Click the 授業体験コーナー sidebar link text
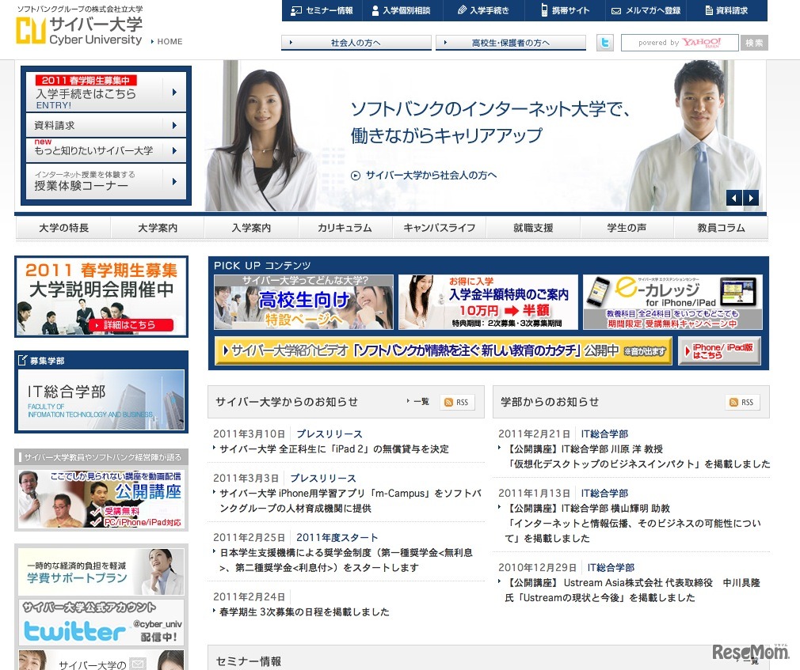800x670 pixels. click(81, 186)
